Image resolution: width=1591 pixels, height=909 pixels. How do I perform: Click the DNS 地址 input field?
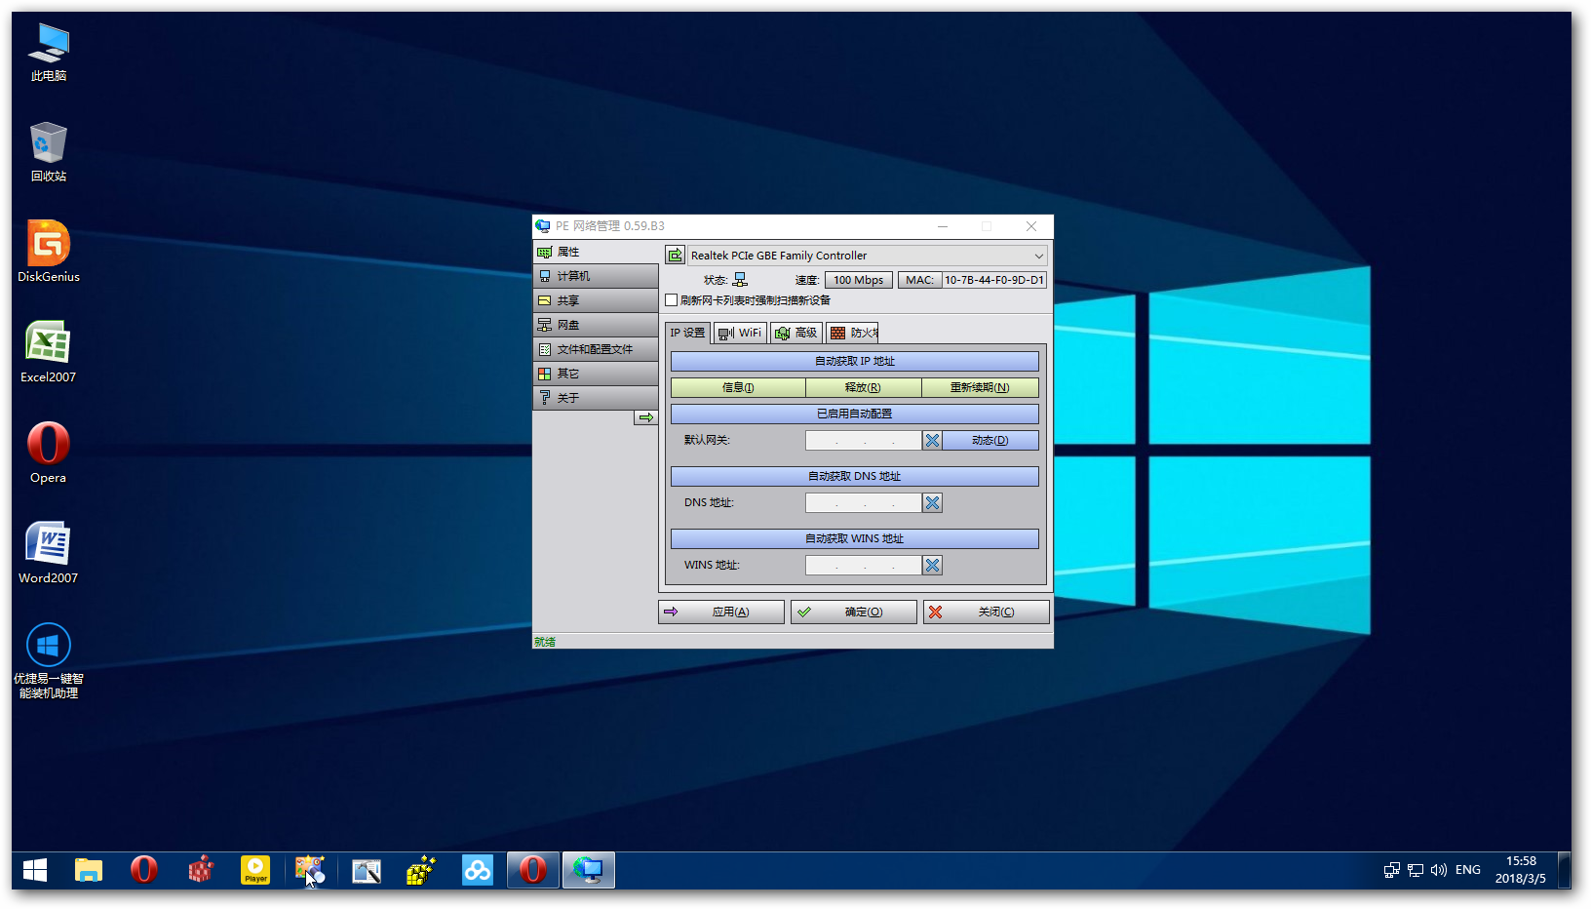coord(864,503)
